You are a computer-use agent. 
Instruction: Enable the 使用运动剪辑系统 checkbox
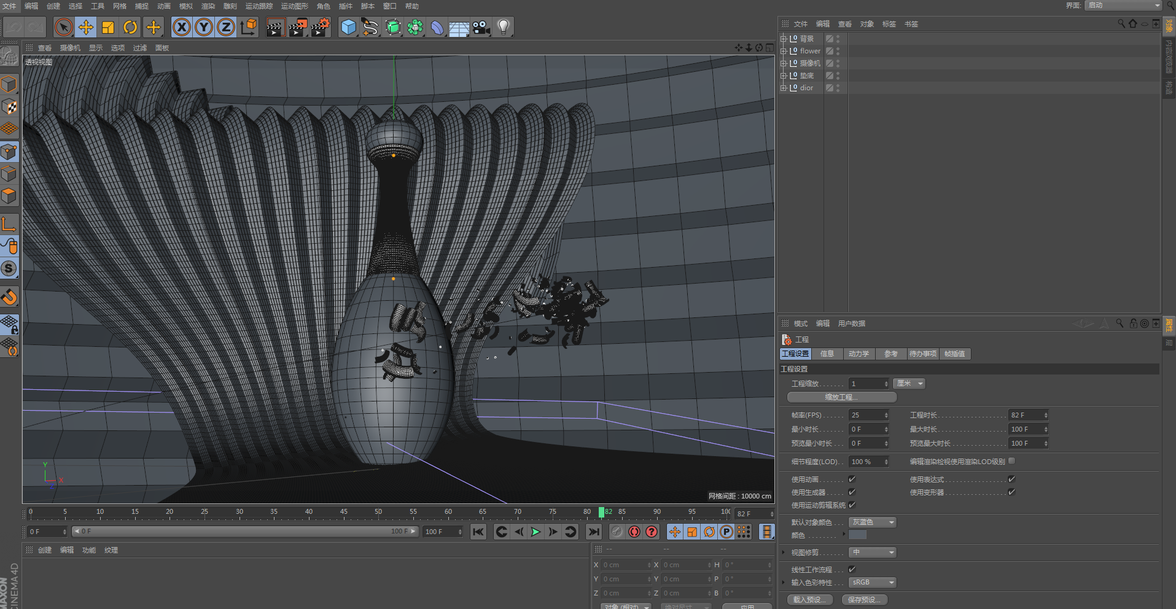(852, 505)
